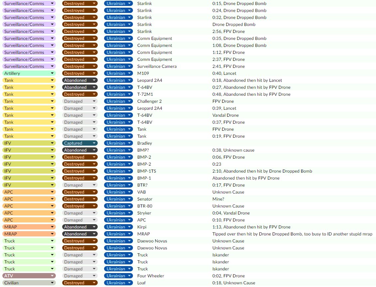Open the Surveillance/Comms dropdown for Surveillance Camera row
376x287 pixels.
(29, 66)
